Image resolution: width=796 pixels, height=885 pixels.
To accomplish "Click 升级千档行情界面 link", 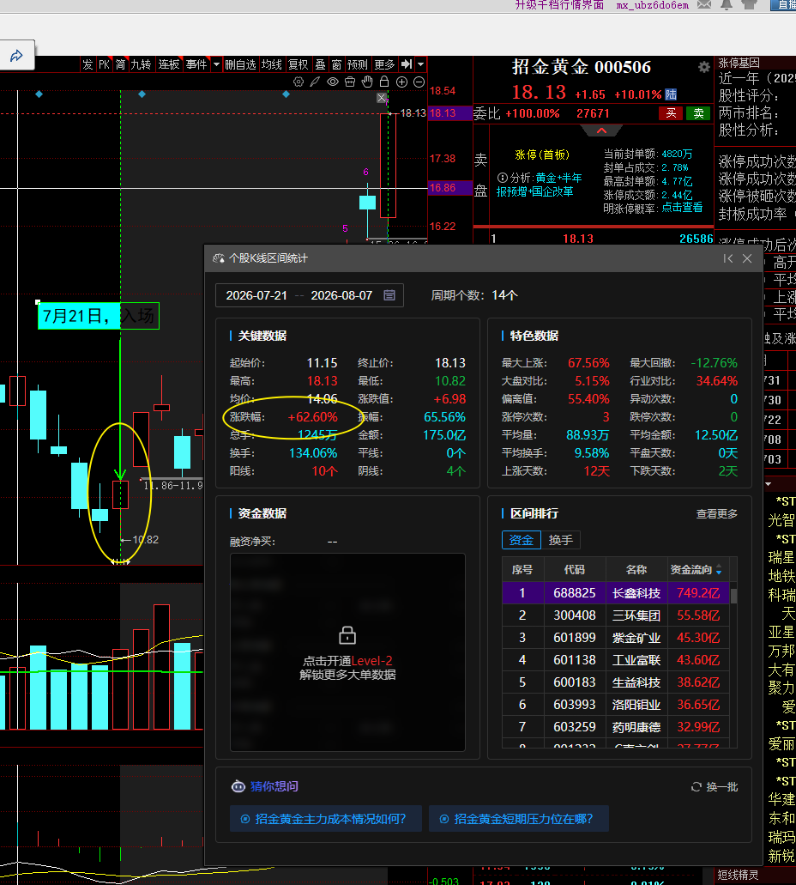I will pos(559,5).
